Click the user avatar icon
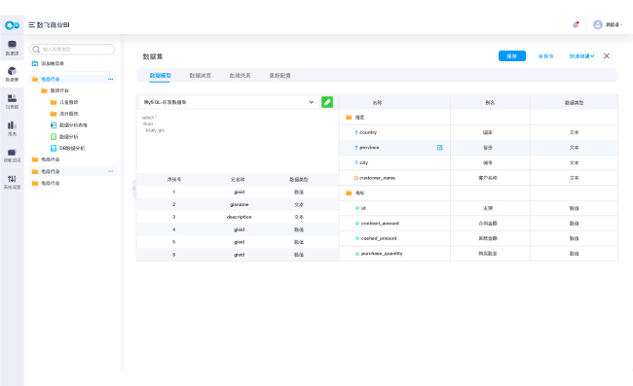 [598, 25]
